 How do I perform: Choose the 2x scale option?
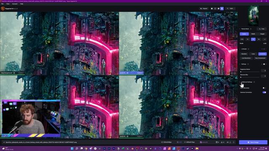tap(248, 39)
